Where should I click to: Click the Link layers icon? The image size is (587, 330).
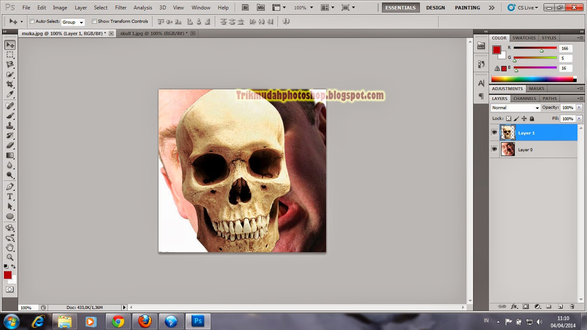point(502,306)
